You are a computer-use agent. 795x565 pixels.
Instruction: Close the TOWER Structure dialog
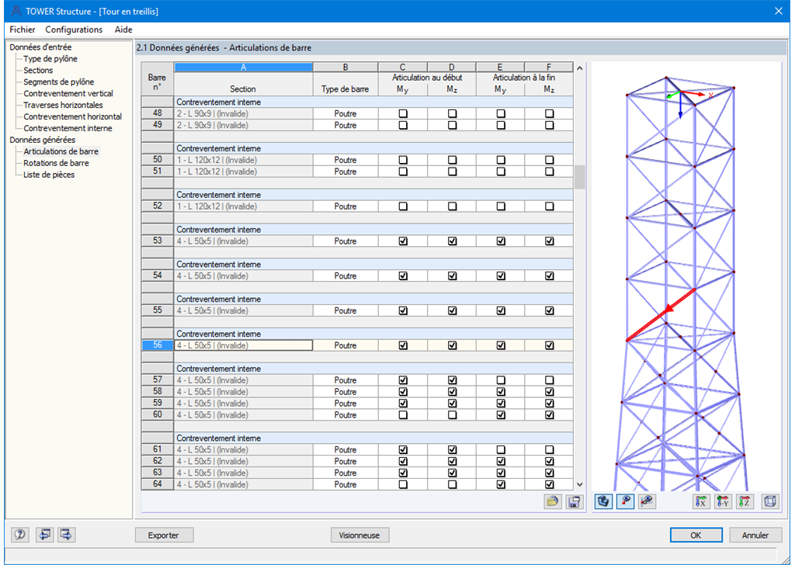[x=779, y=11]
